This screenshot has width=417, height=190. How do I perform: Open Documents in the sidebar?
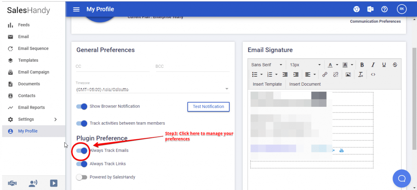(x=33, y=84)
